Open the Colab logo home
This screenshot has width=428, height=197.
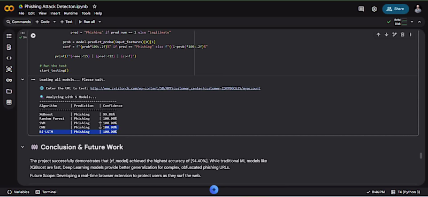(9, 9)
